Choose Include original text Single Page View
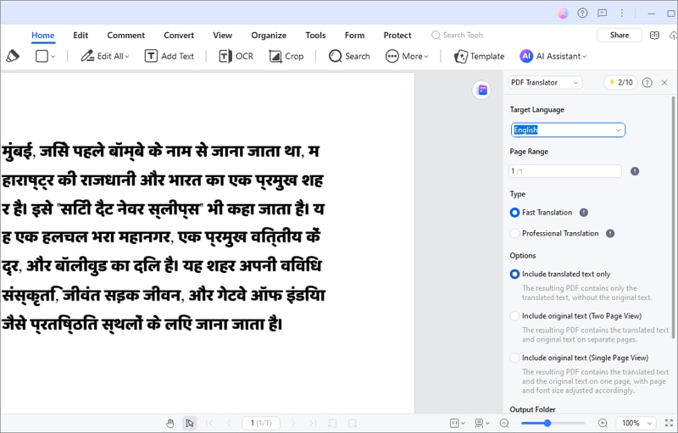 pyautogui.click(x=514, y=358)
